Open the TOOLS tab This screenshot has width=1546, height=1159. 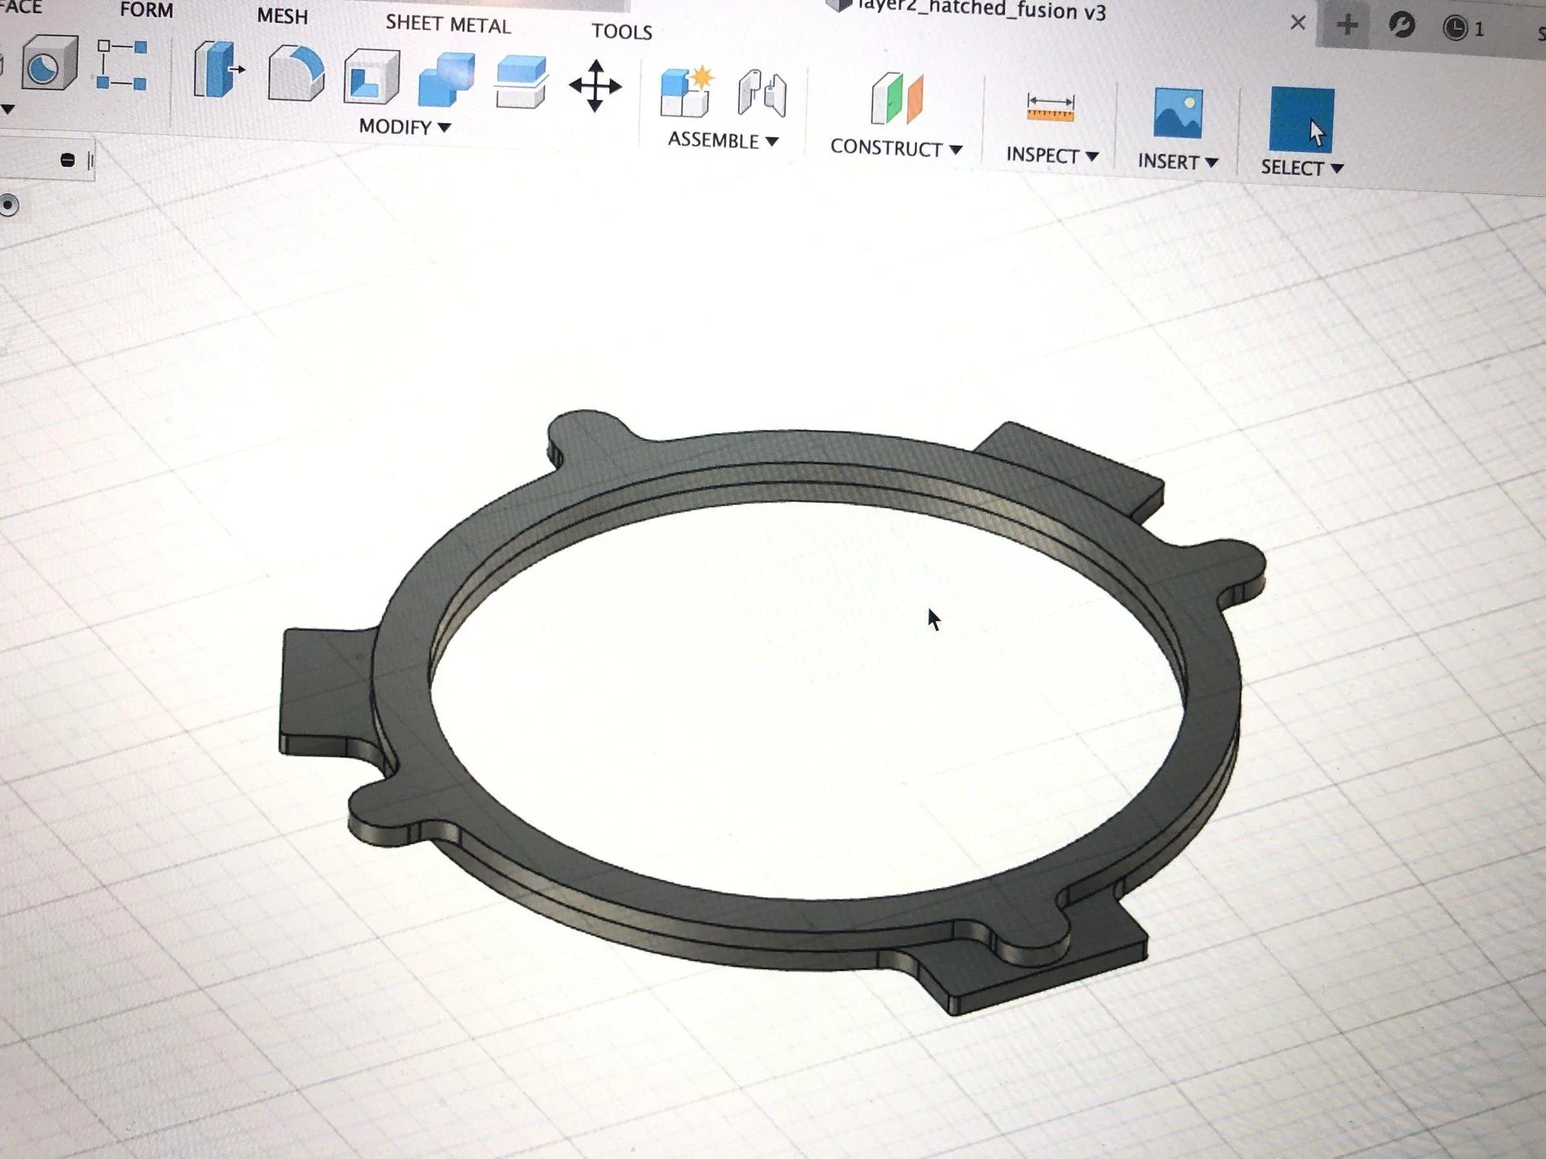(x=622, y=32)
